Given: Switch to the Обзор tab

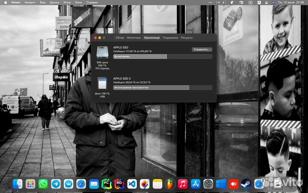Looking at the screenshot, I should (120, 37).
